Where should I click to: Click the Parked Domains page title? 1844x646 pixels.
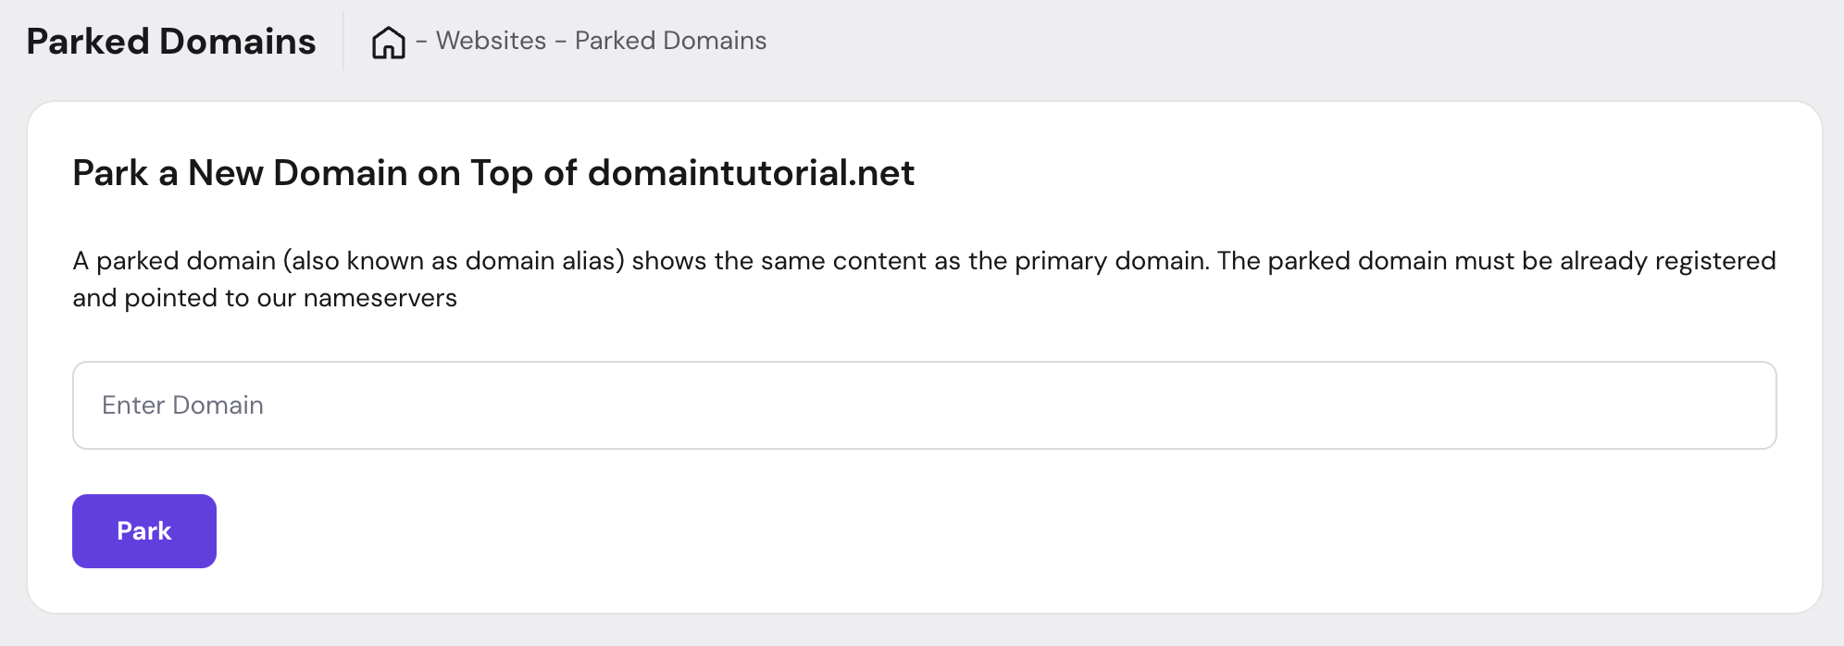coord(171,42)
